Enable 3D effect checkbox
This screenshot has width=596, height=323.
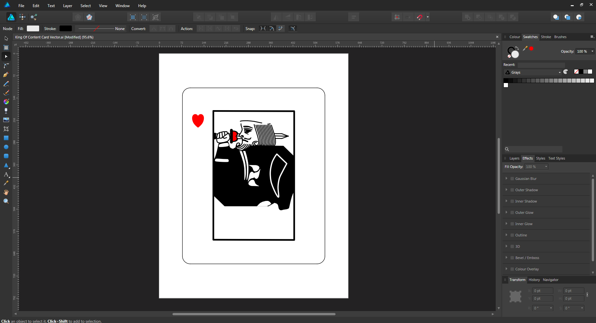(512, 246)
